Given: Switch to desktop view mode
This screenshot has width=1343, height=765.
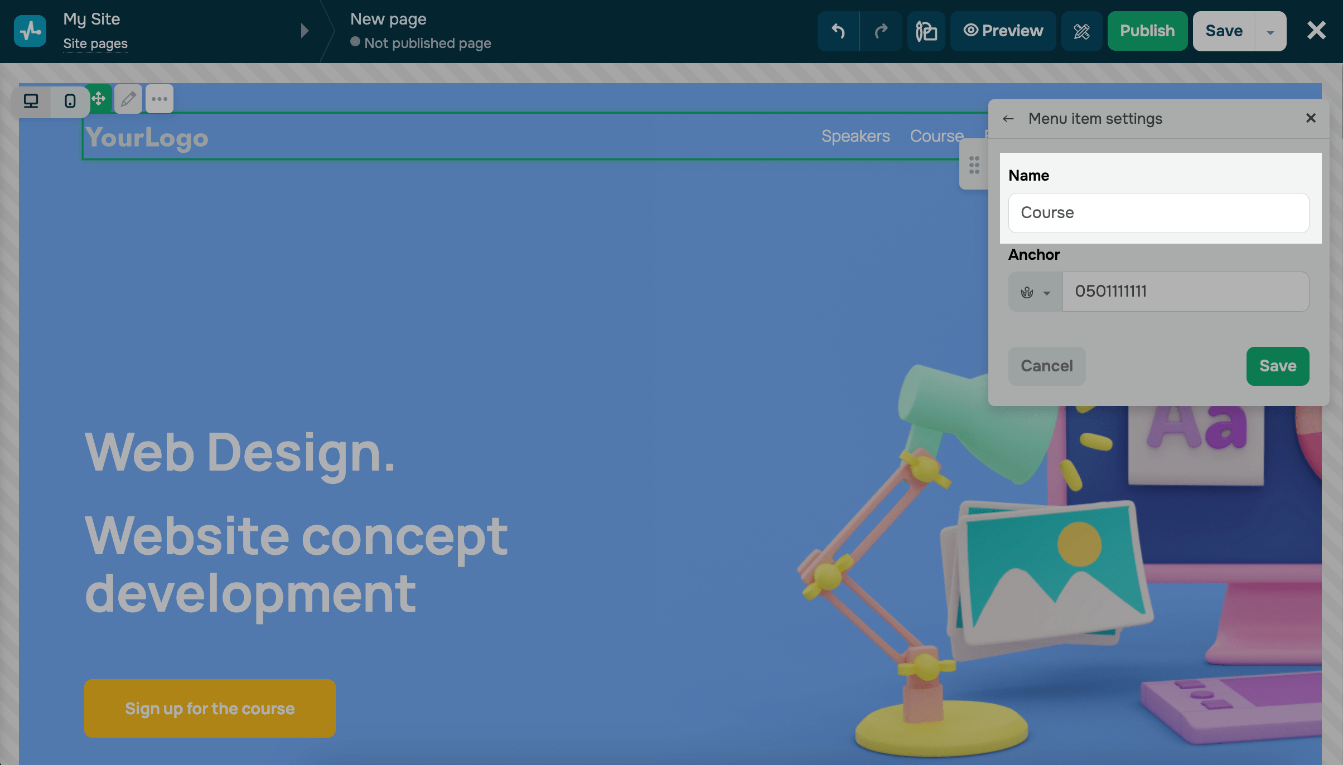Looking at the screenshot, I should [x=31, y=101].
